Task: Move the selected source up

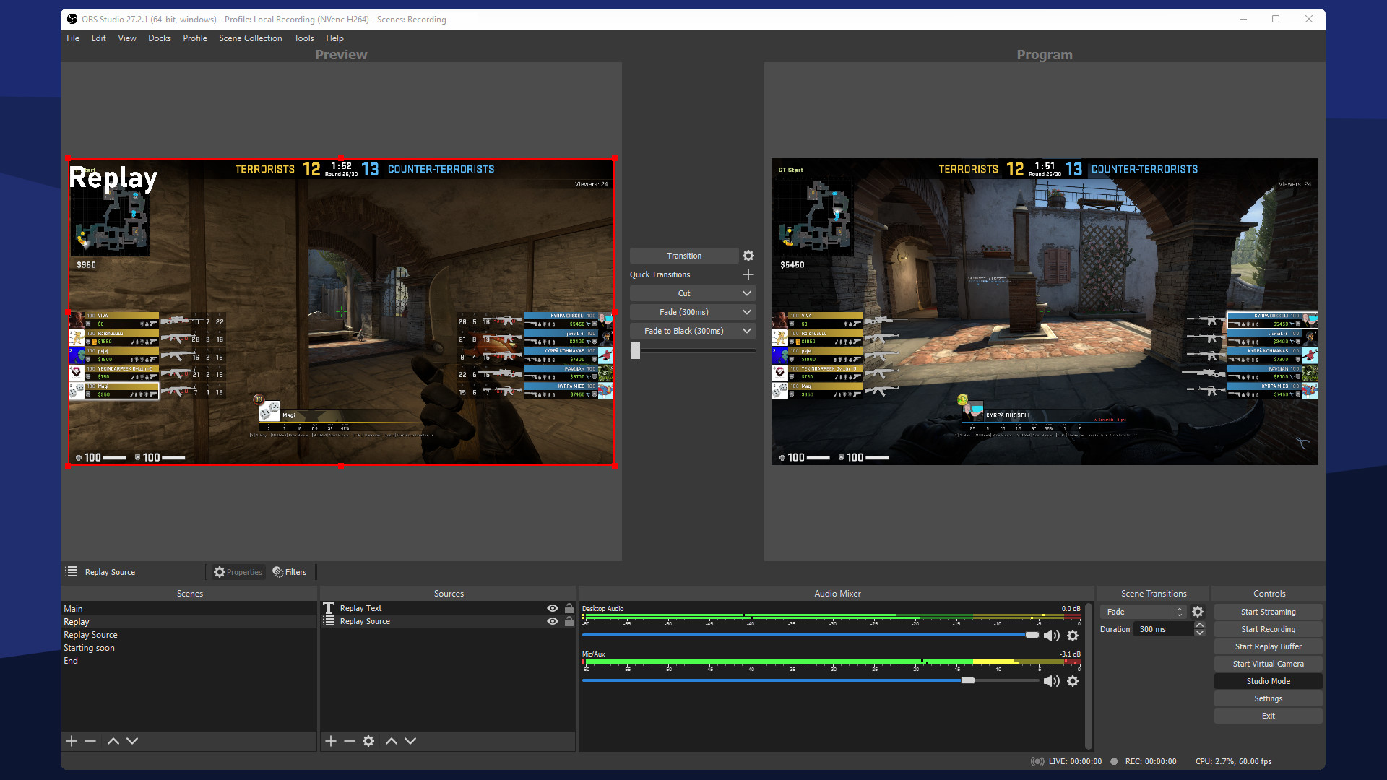Action: pyautogui.click(x=392, y=740)
